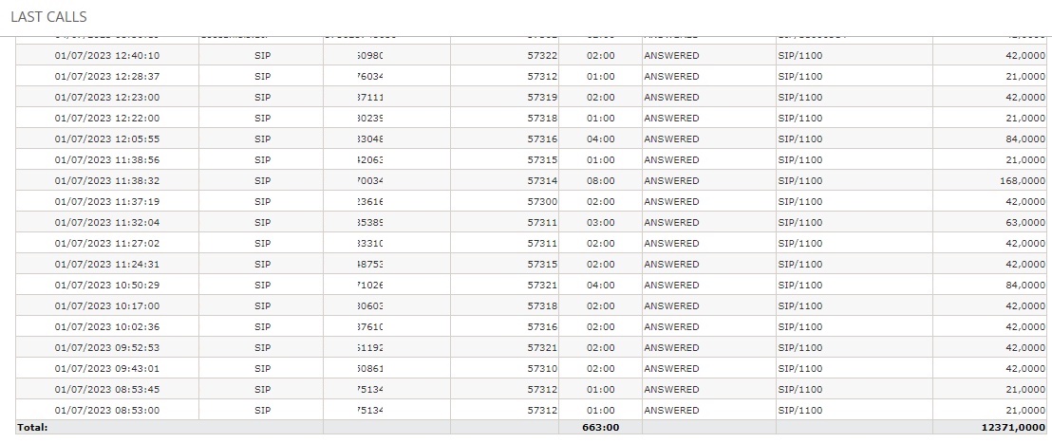Click the 12371,0000 grand total value

[1012, 428]
